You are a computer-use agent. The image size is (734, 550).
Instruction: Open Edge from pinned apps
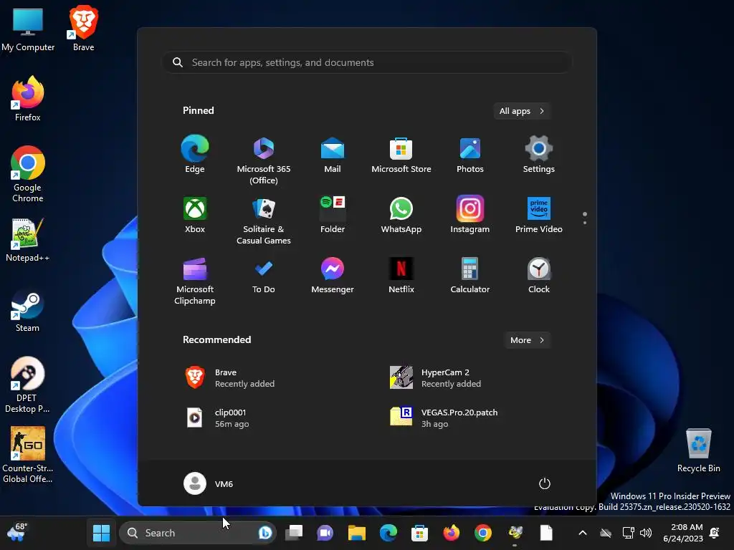point(195,155)
